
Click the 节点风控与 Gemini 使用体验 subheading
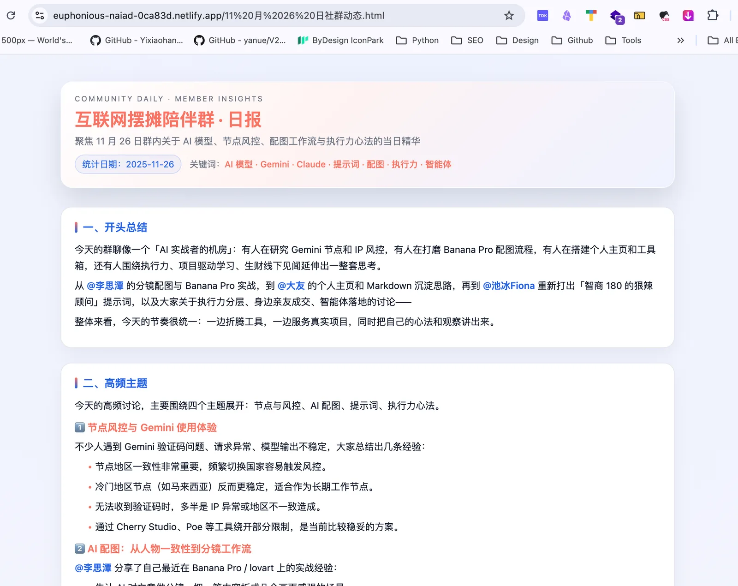152,428
